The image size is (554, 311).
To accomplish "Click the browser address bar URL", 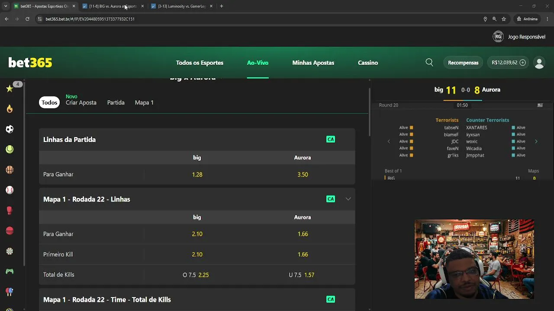I will [x=90, y=19].
